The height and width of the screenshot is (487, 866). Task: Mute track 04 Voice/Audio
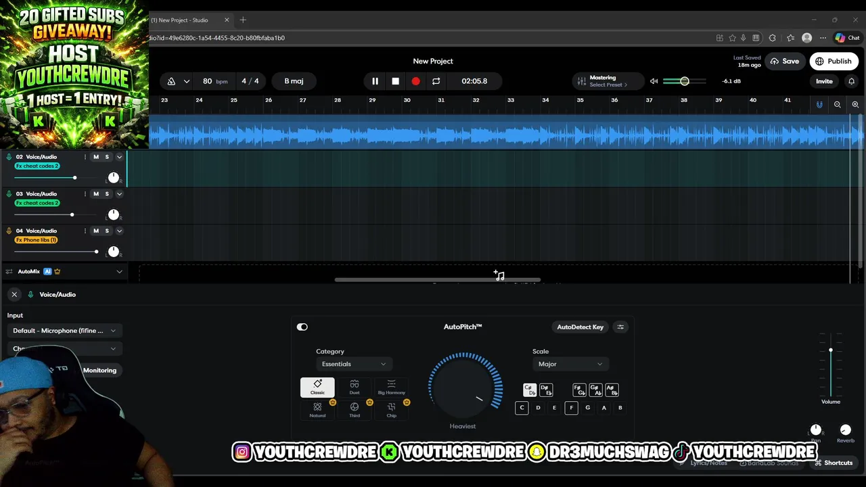(95, 231)
